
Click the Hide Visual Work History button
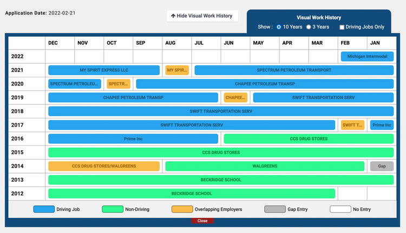(x=202, y=16)
